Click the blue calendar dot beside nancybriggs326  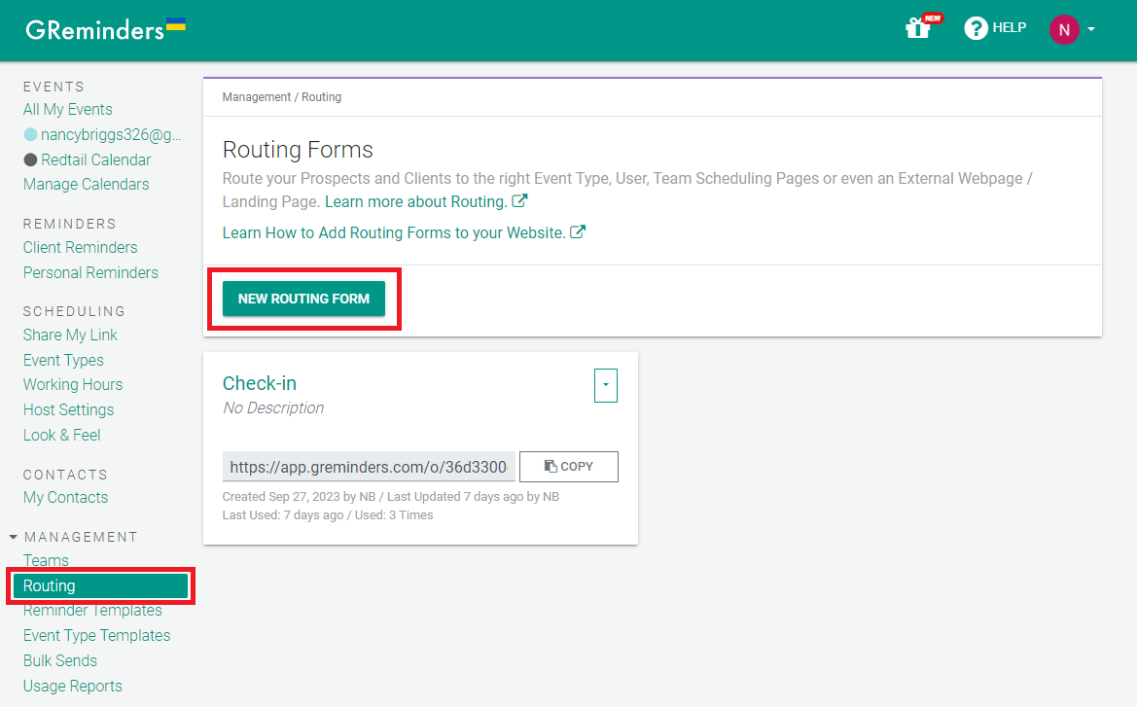click(28, 134)
